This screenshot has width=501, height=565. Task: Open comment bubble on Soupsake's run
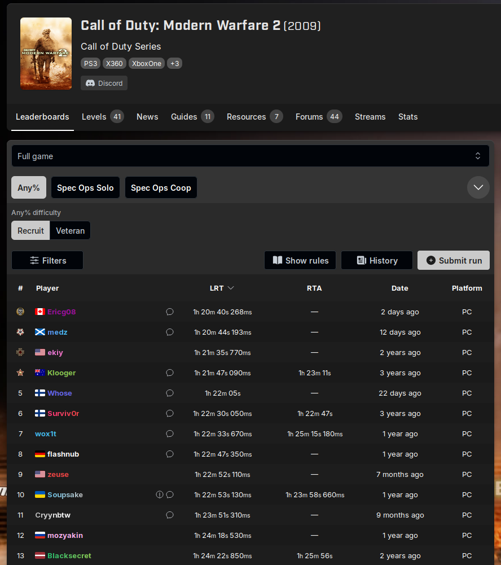[x=170, y=494]
